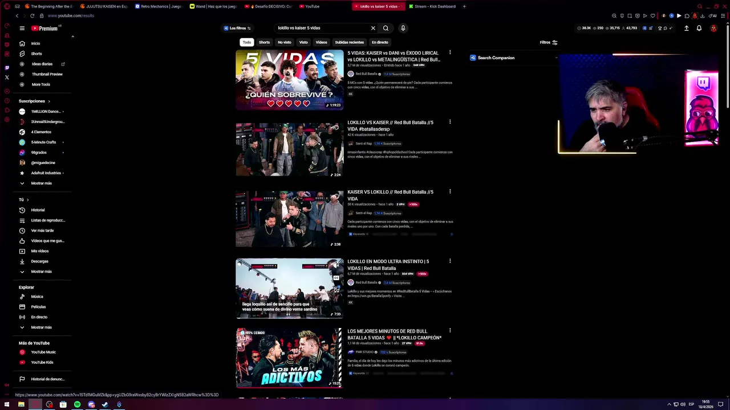Open the Los filtros extension button
This screenshot has width=730, height=410.
pyautogui.click(x=237, y=28)
